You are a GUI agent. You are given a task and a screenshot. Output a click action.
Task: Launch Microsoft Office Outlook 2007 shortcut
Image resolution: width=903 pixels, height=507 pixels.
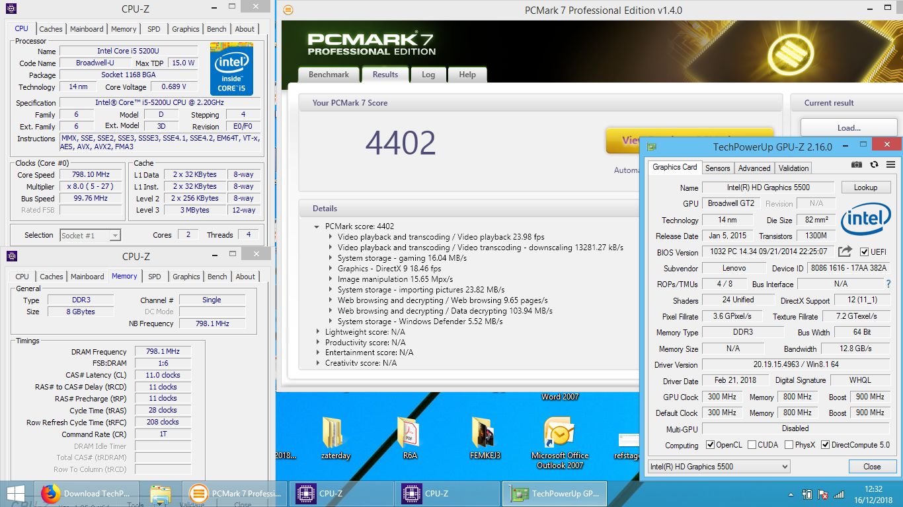click(x=559, y=442)
